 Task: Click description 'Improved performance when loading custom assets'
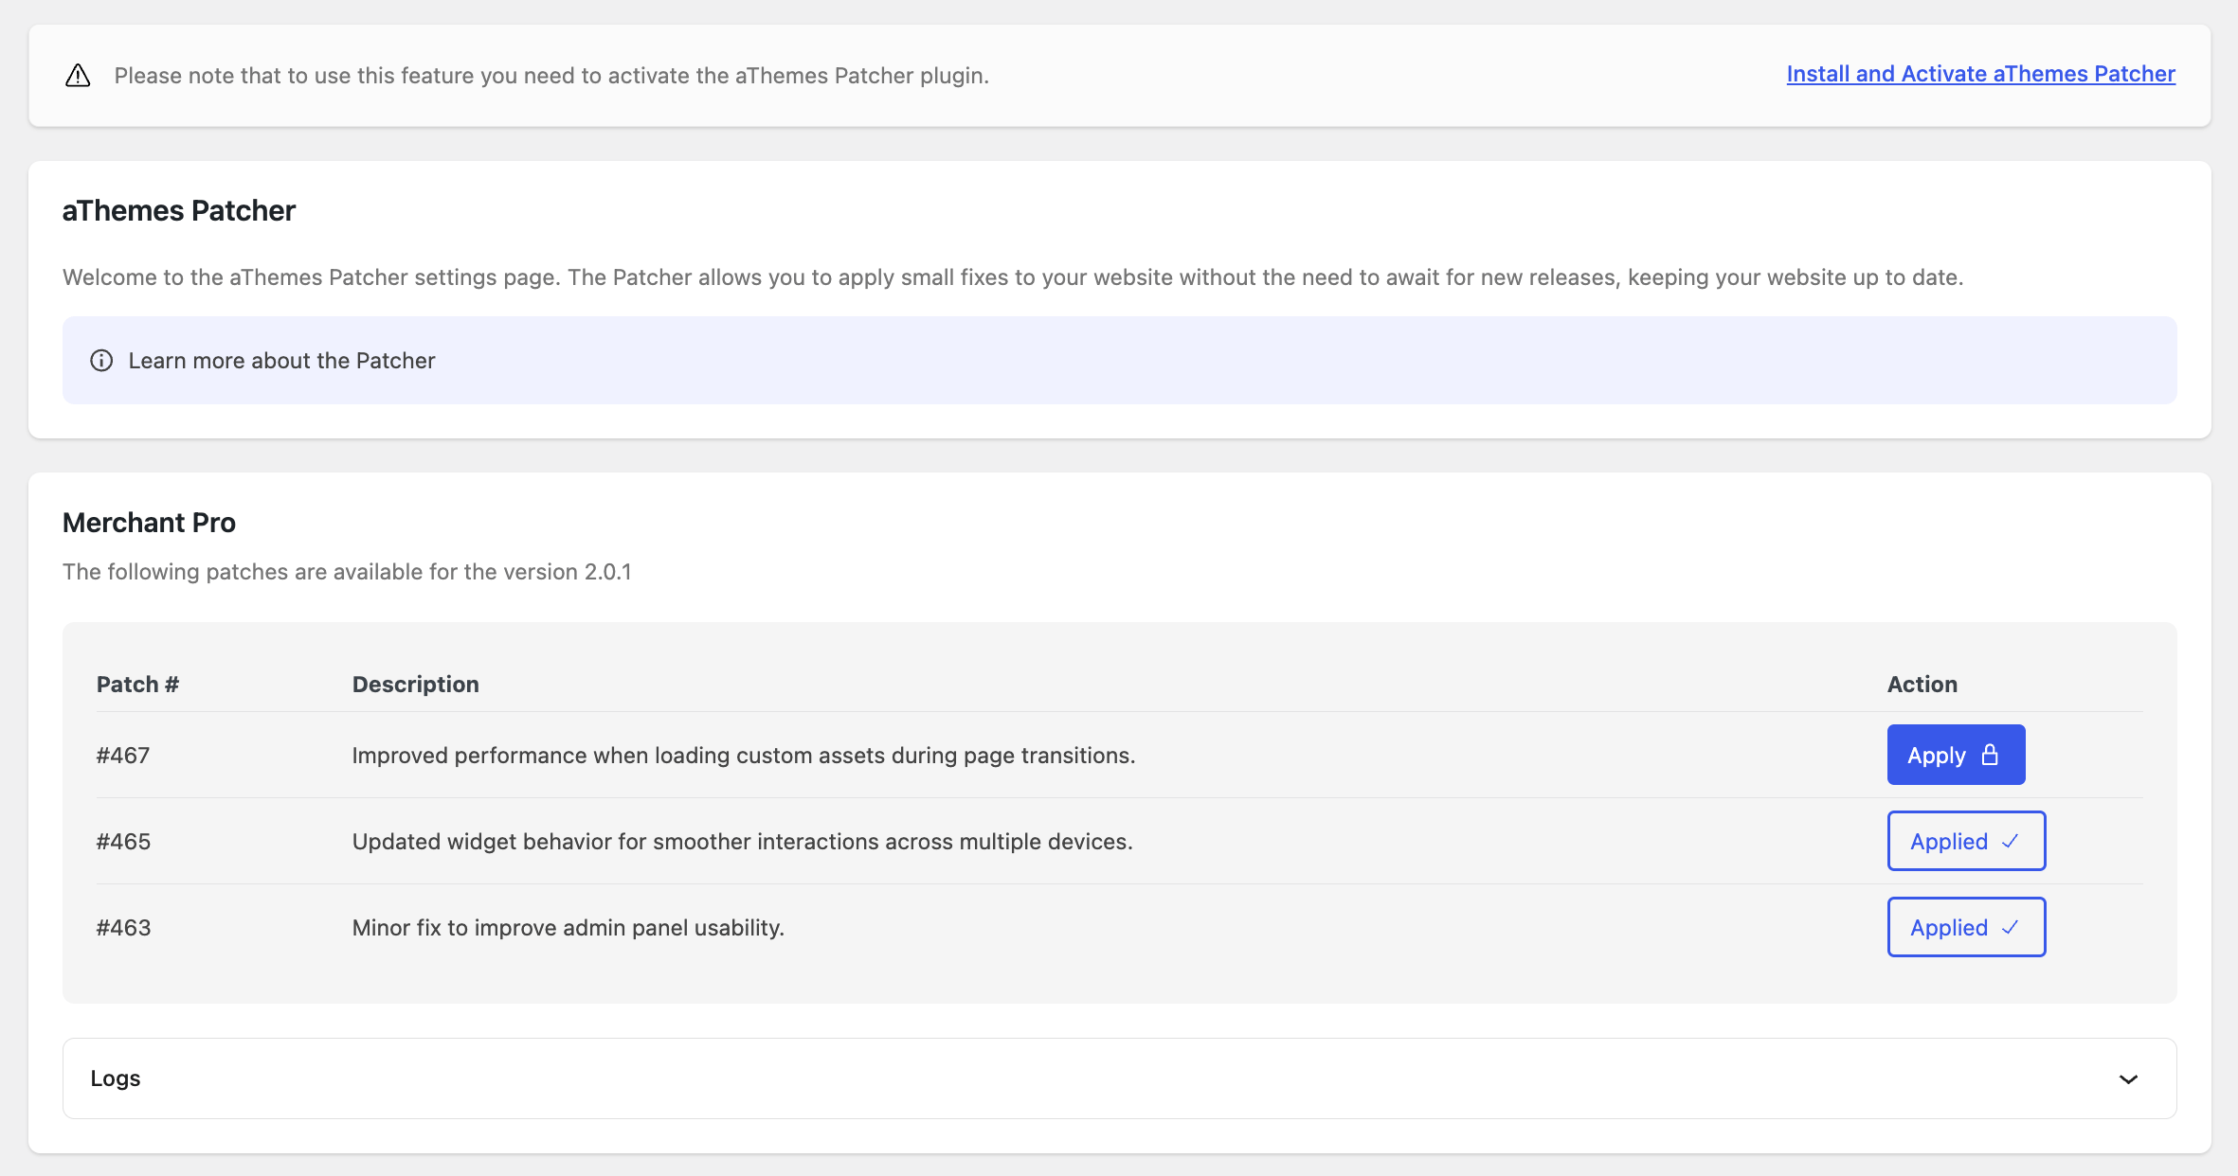pyautogui.click(x=743, y=756)
